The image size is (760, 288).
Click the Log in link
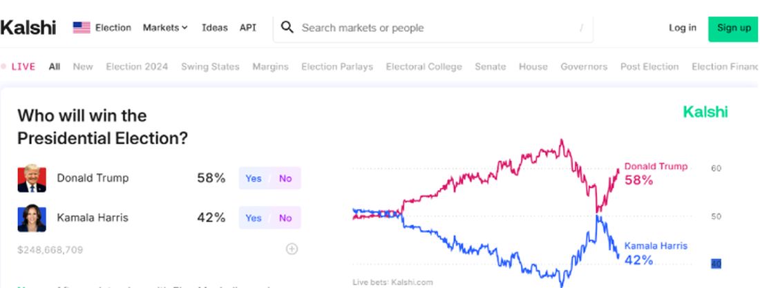click(x=683, y=28)
